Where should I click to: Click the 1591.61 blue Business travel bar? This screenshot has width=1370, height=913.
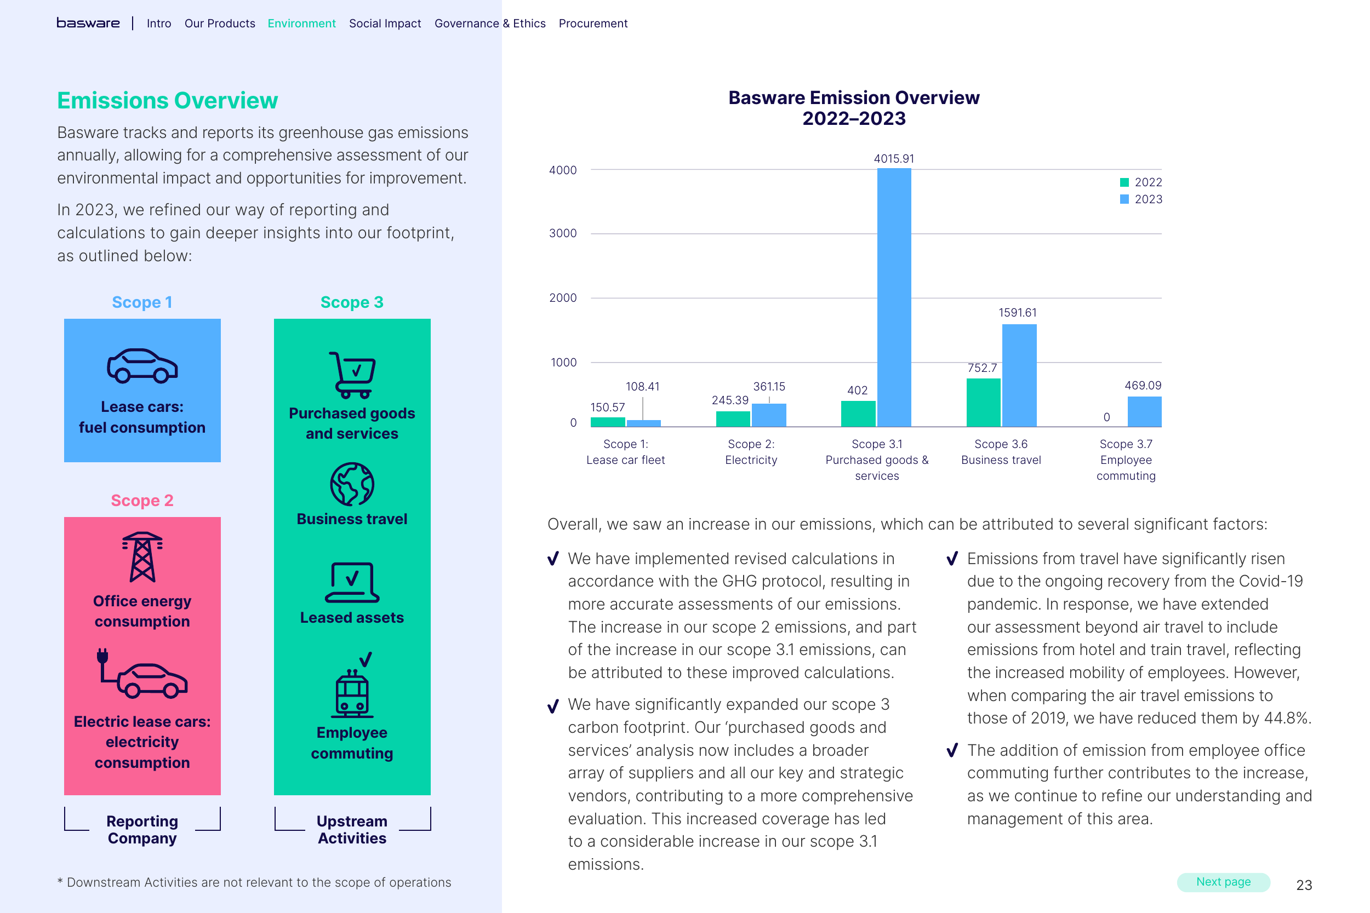pos(1019,376)
